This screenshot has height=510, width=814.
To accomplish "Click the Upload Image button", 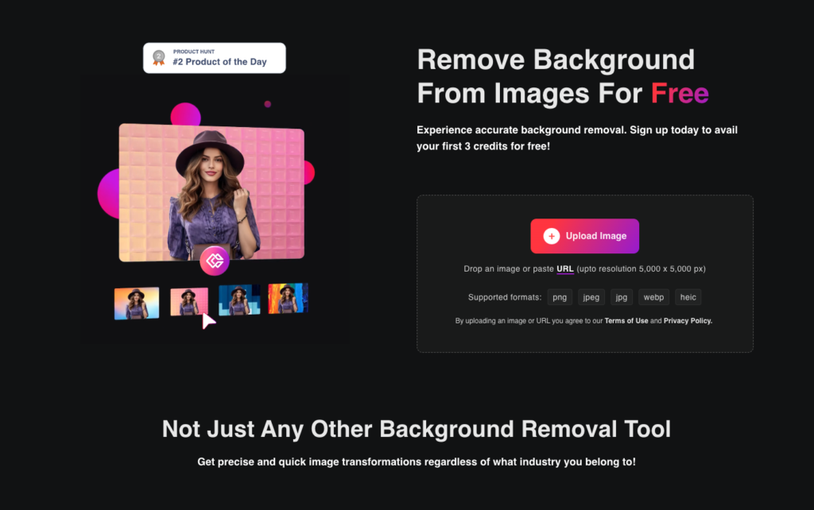I will [584, 236].
